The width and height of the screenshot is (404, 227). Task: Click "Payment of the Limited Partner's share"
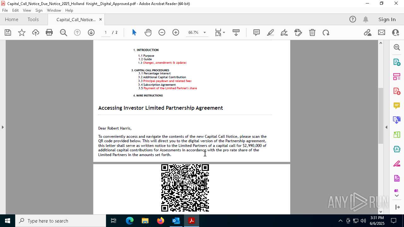coord(170,88)
